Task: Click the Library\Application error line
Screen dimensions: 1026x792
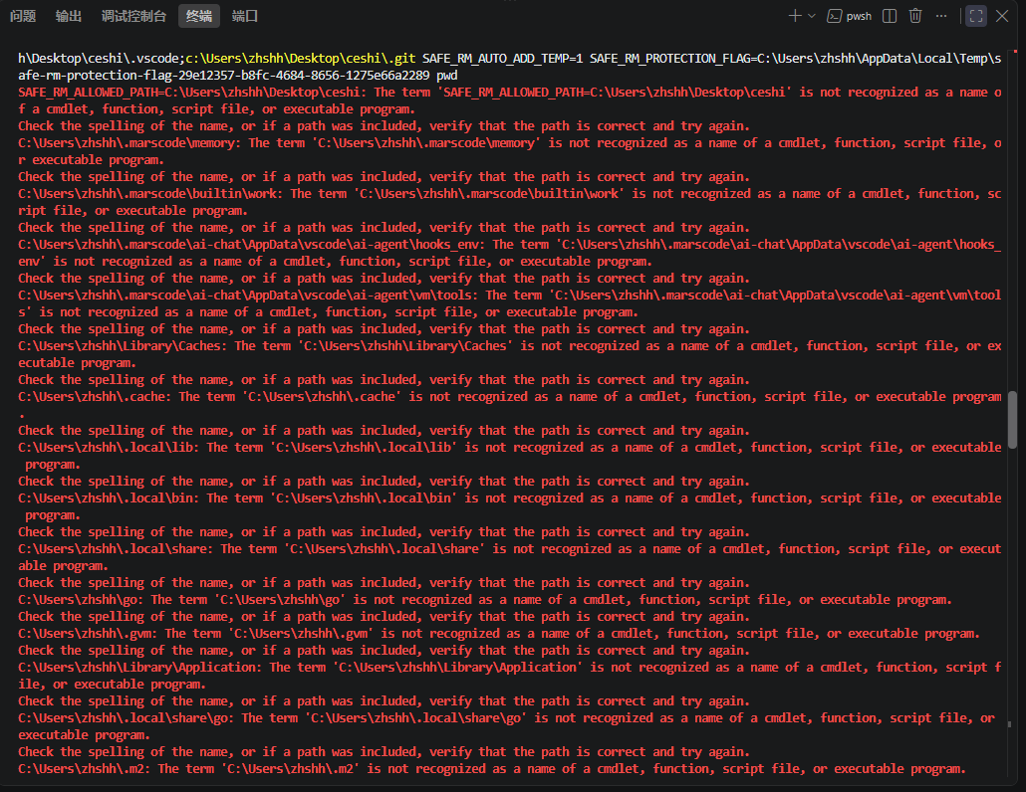Action: pos(510,675)
